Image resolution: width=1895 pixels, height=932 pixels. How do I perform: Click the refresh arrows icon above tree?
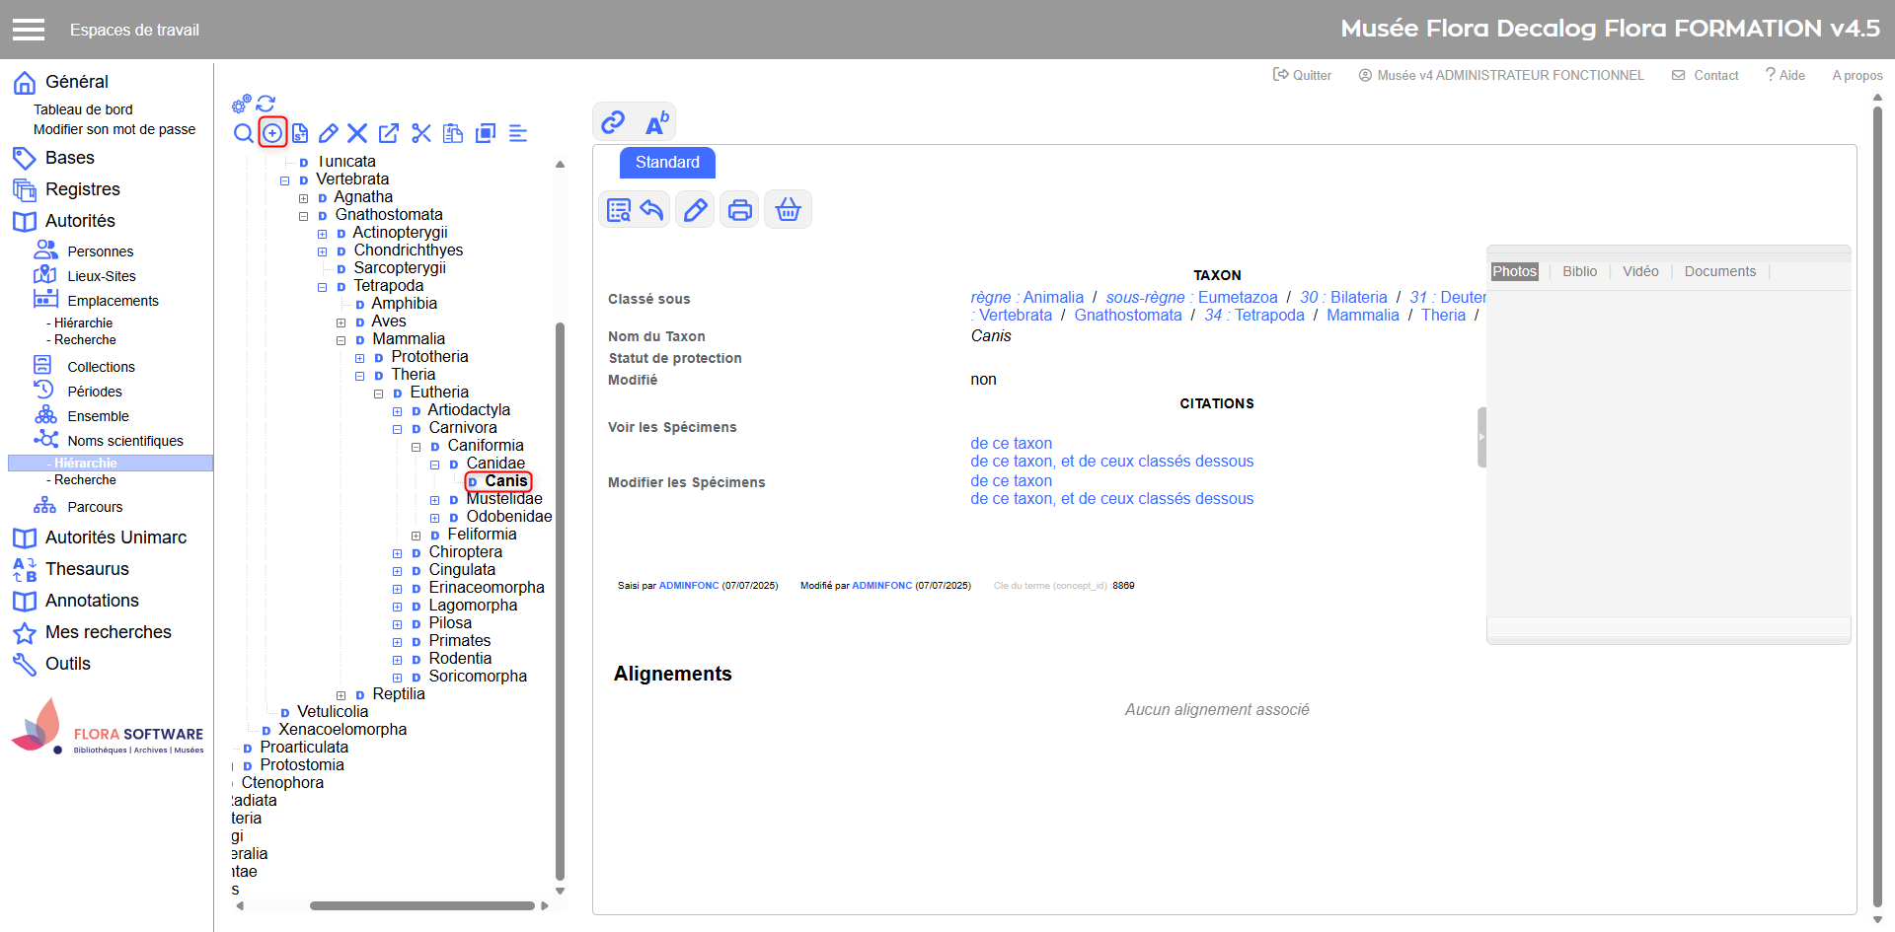click(265, 104)
